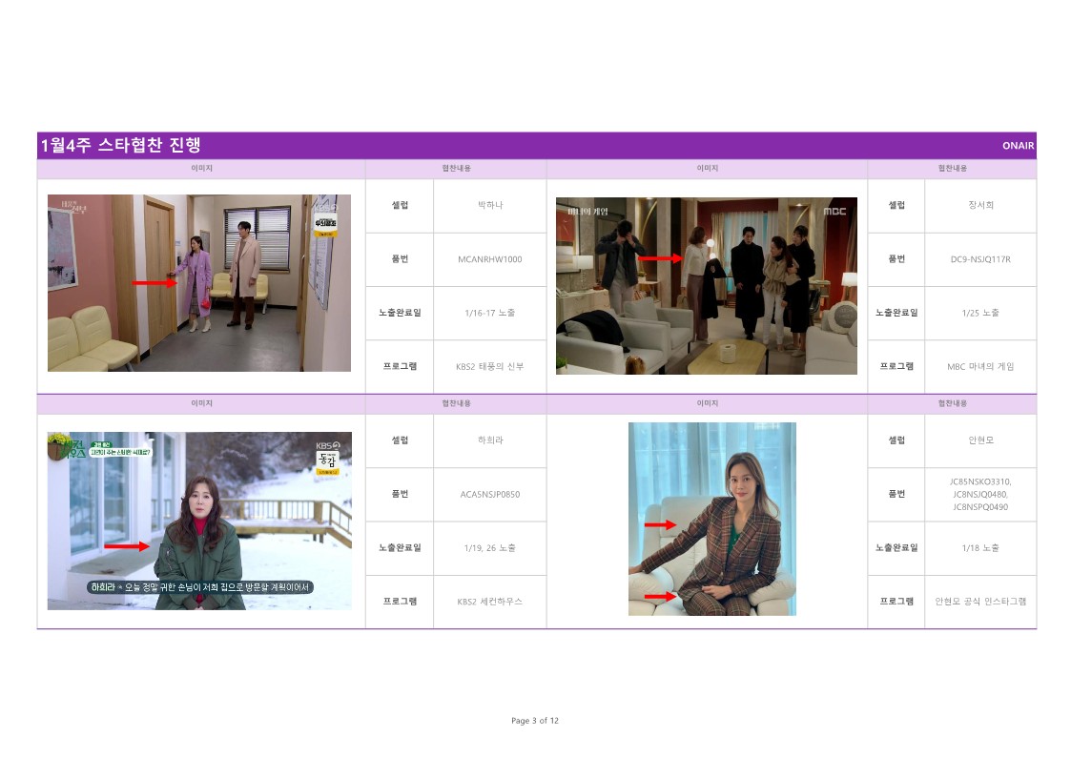Click the '협찬내용' header above 박하나
The width and height of the screenshot is (1071, 757).
click(456, 169)
